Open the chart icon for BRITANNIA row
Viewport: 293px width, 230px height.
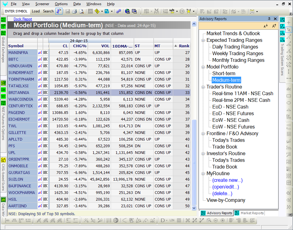click(40, 93)
